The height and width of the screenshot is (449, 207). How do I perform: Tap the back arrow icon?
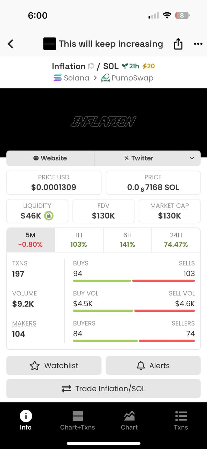pos(11,44)
